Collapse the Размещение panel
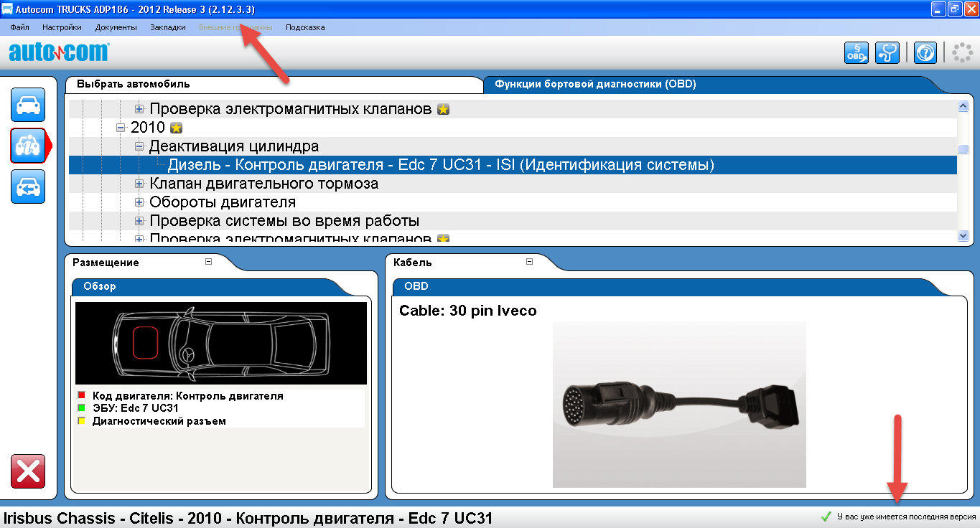 (209, 262)
